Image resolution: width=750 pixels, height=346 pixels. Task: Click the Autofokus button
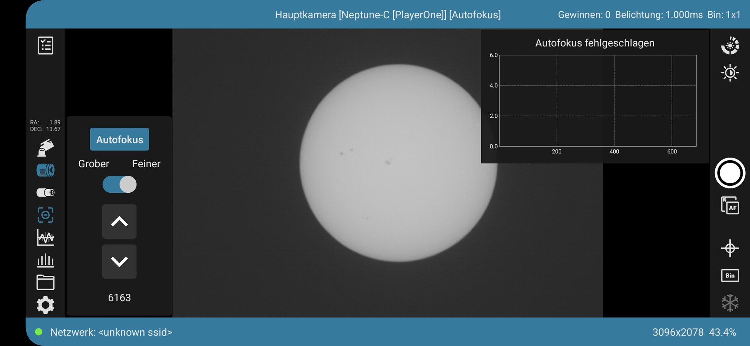pyautogui.click(x=120, y=139)
